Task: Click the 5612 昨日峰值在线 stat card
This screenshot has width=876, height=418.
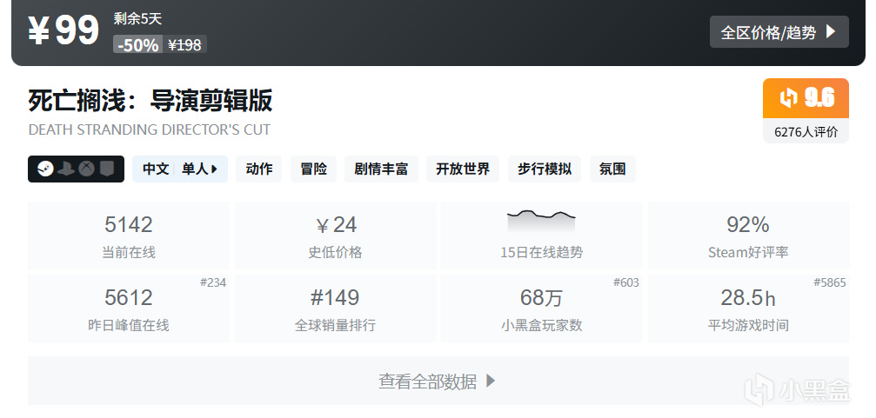Action: tap(129, 308)
